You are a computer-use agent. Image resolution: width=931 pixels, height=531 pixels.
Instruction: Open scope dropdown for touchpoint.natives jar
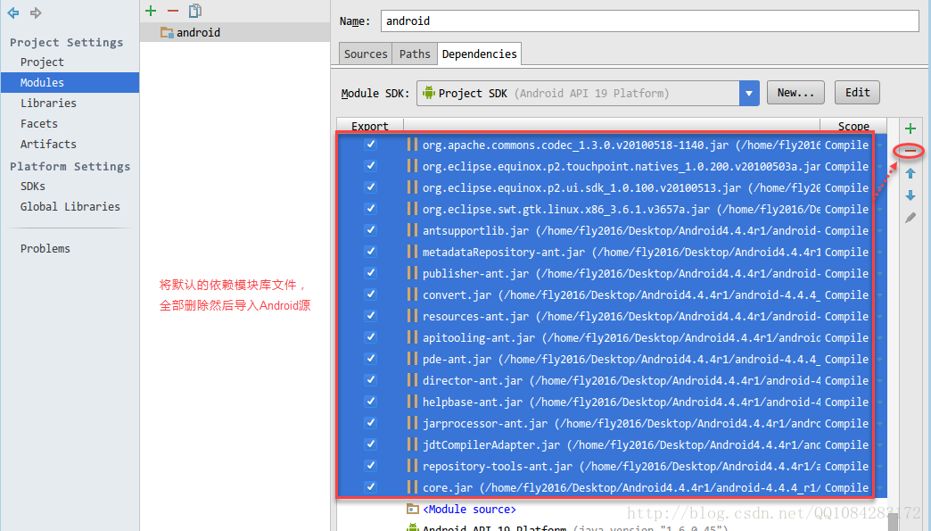point(880,166)
